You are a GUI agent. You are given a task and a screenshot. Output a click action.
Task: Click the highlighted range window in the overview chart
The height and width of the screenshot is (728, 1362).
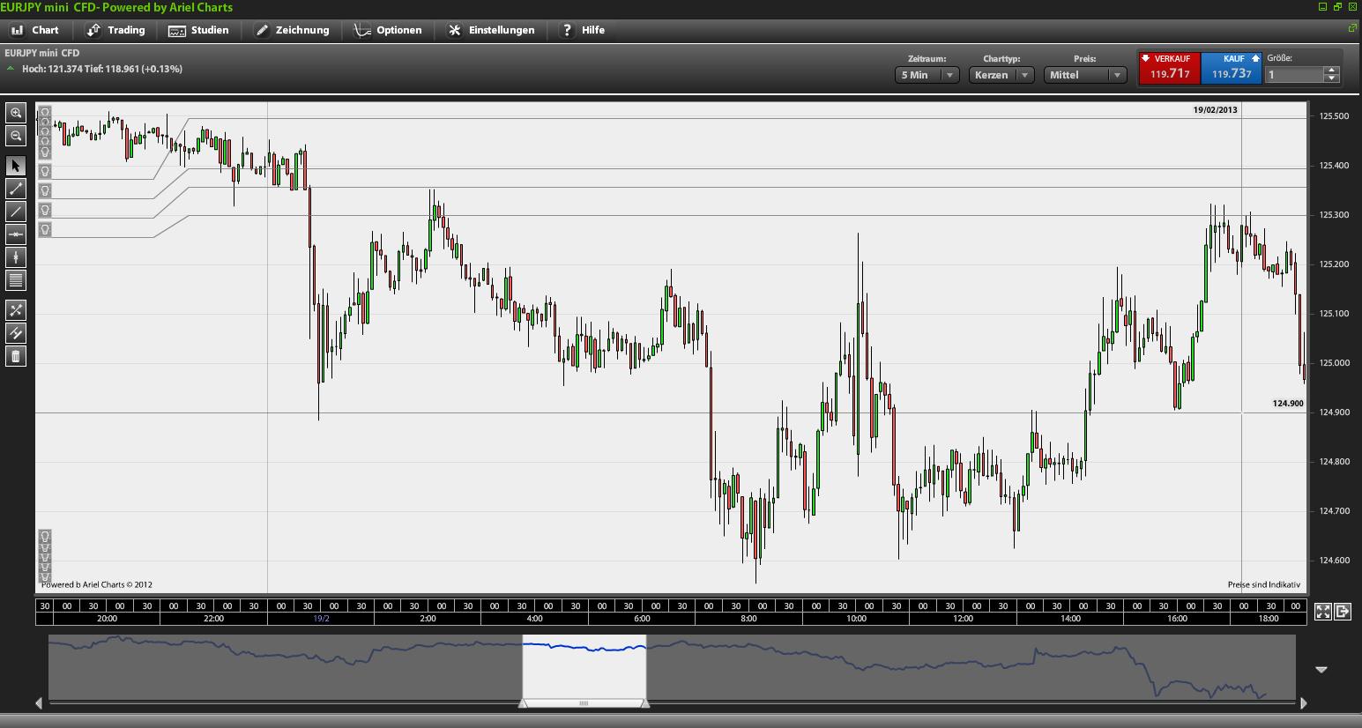coord(584,666)
